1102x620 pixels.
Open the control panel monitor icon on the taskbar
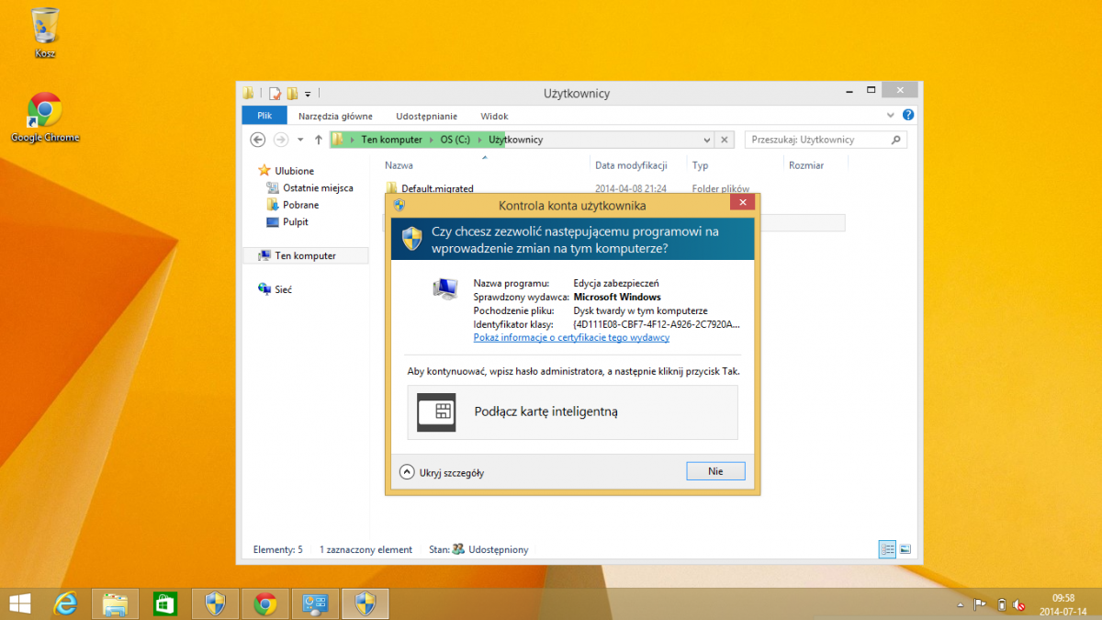[x=315, y=603]
